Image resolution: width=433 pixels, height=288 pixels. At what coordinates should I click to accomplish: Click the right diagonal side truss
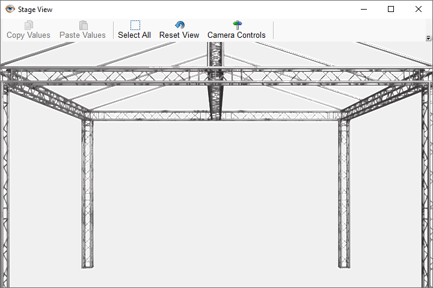385,97
